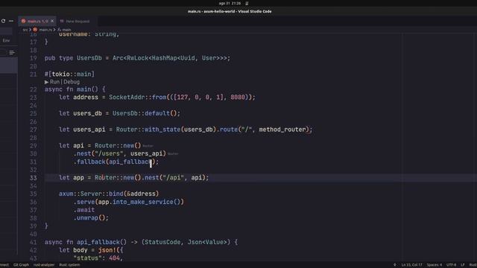Click the 'json!' macro on line 42

point(107,250)
